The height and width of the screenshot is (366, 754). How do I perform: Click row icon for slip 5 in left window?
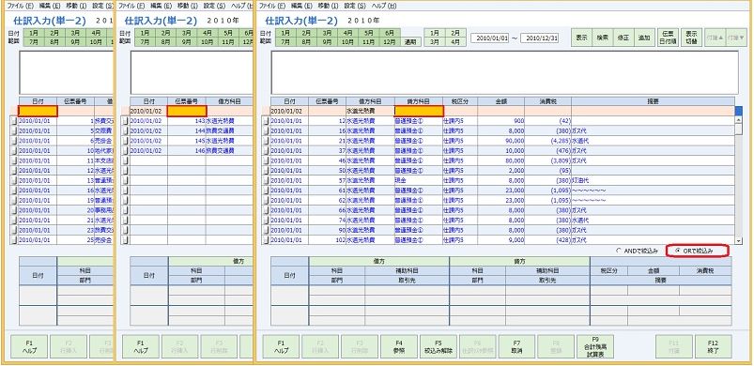(x=14, y=130)
